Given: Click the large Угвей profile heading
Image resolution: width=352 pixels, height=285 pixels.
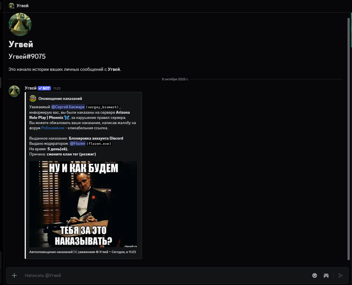Looking at the screenshot, I should 21,44.
